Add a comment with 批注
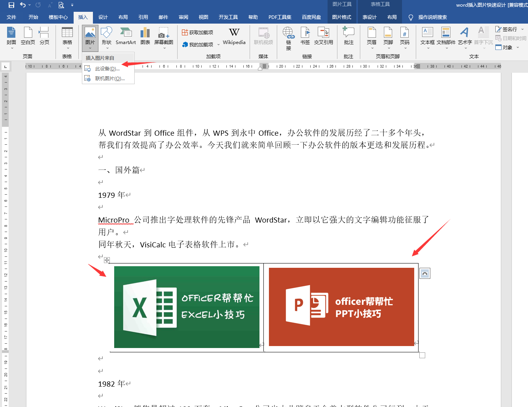Viewport: 528px width, 407px height. 348,36
